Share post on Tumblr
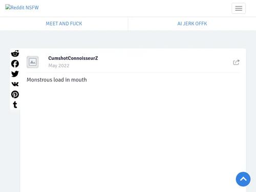The image size is (256, 192). click(15, 104)
